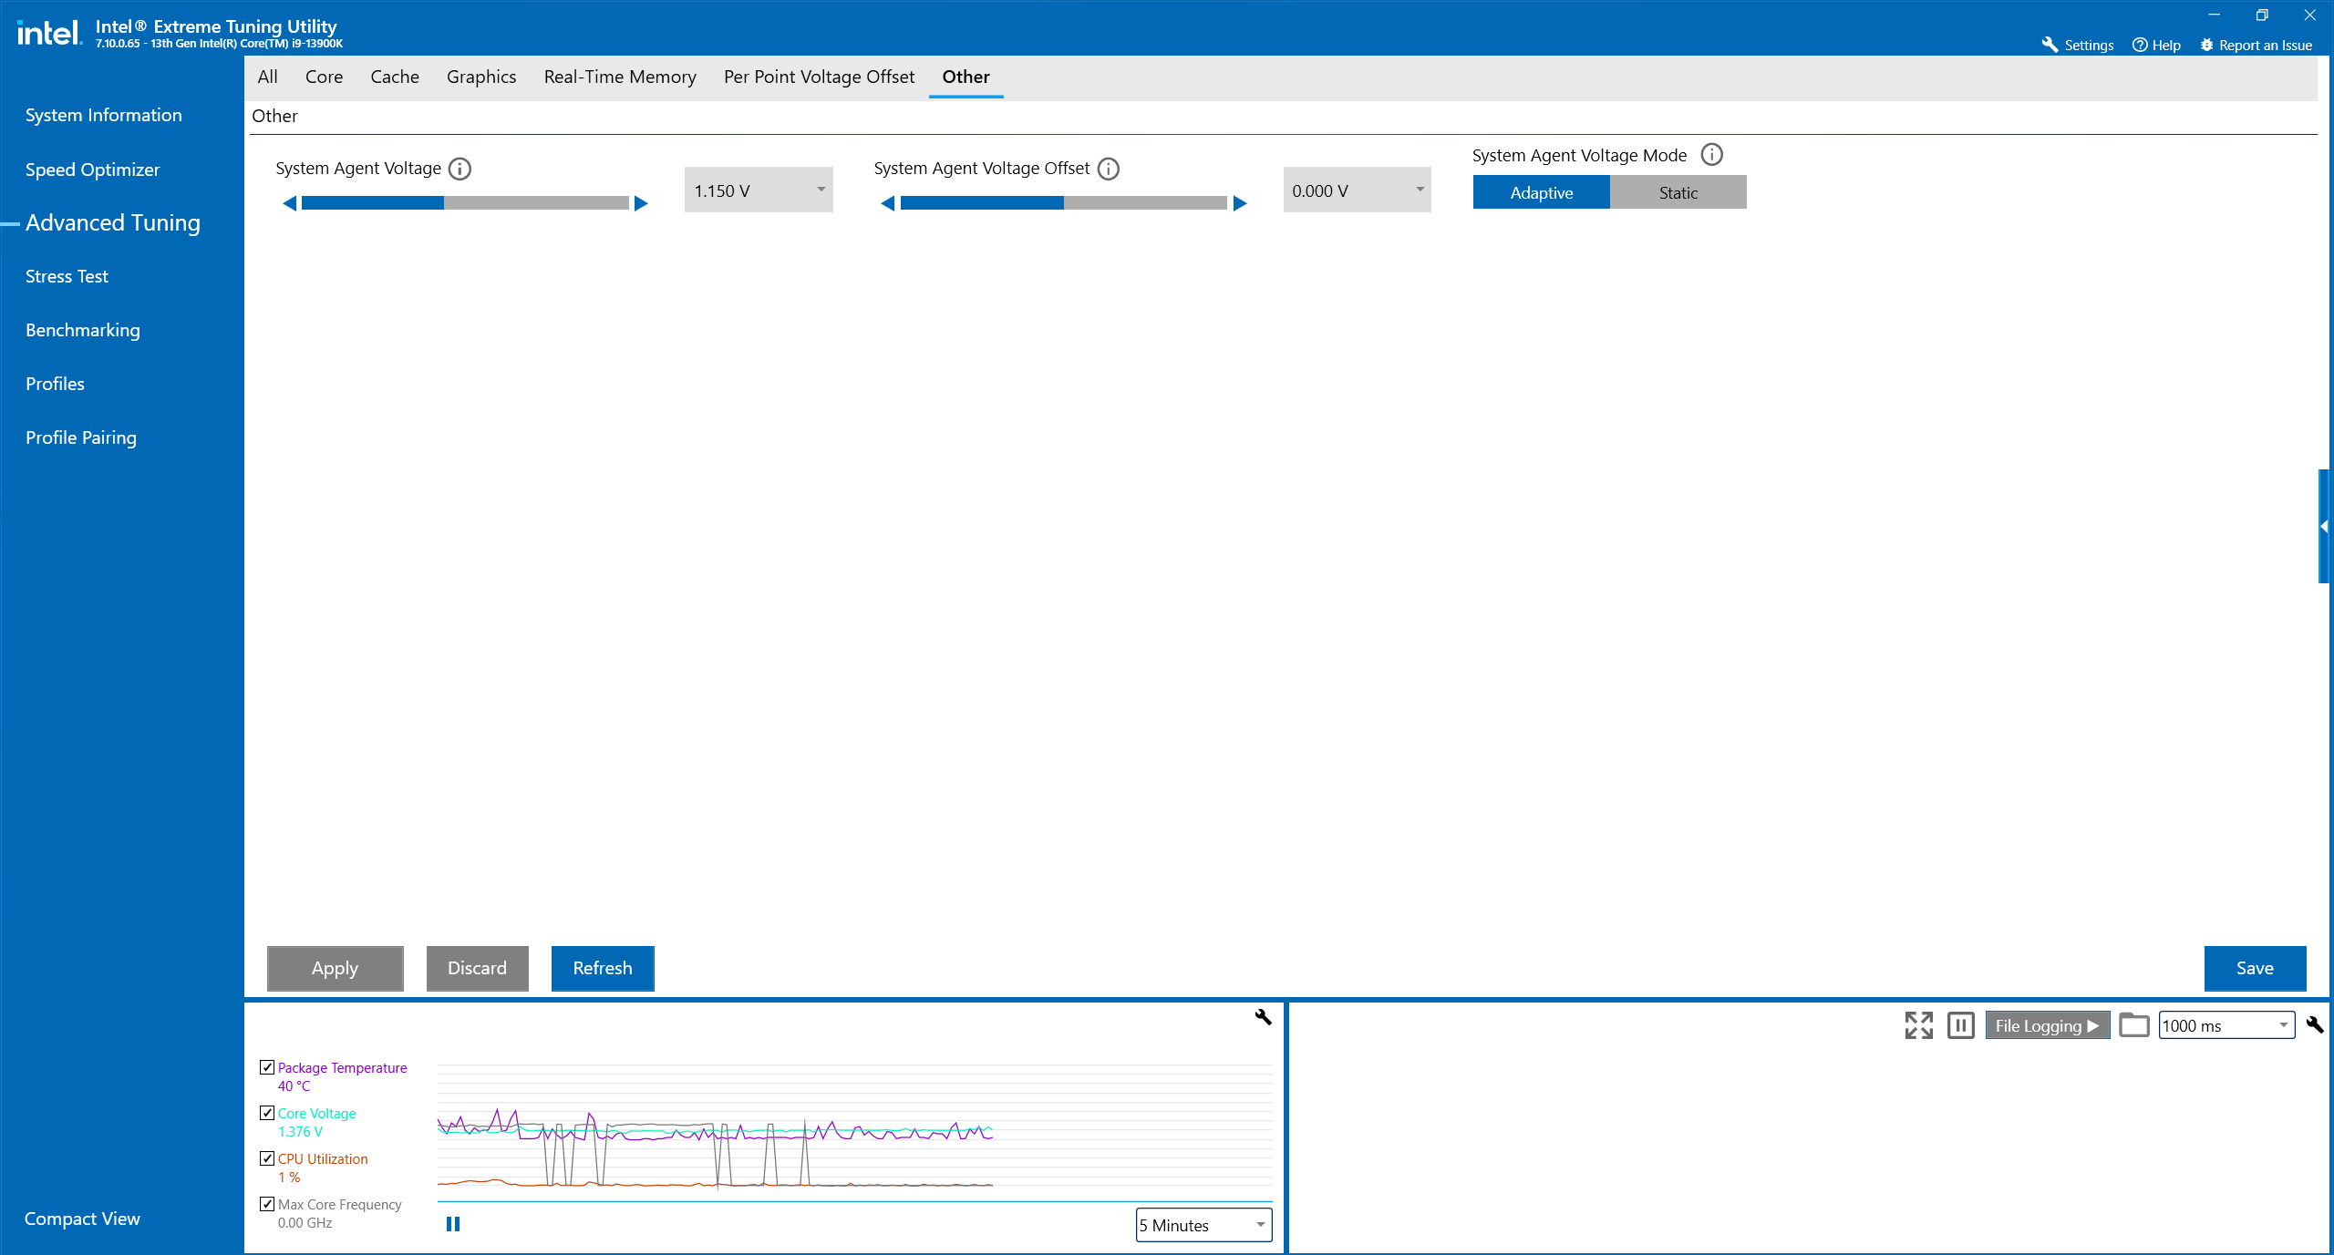Click the monitoring line graph
The width and height of the screenshot is (2334, 1255).
tap(855, 1132)
